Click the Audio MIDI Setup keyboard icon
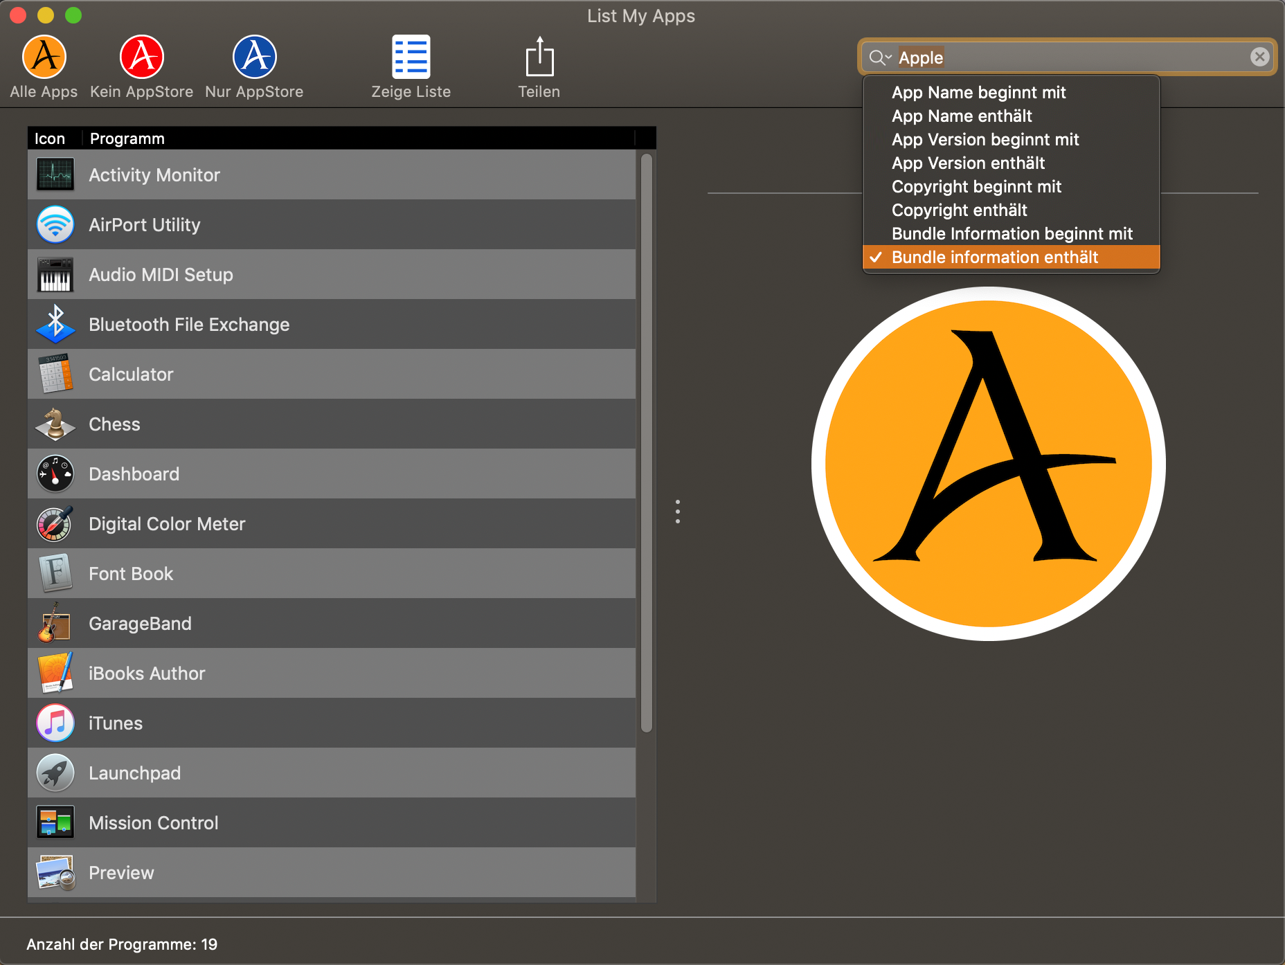Viewport: 1285px width, 965px height. [55, 274]
